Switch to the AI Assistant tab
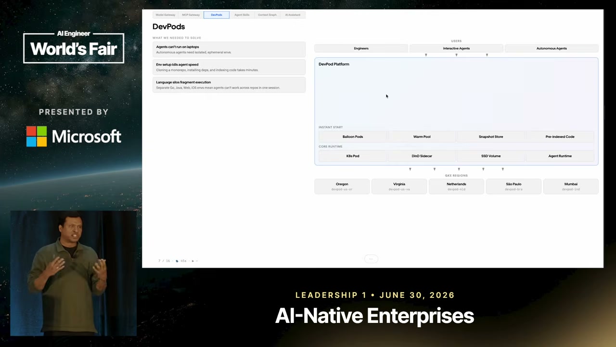This screenshot has height=347, width=616. [293, 15]
